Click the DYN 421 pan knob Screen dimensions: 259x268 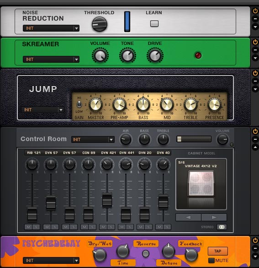tap(107, 164)
